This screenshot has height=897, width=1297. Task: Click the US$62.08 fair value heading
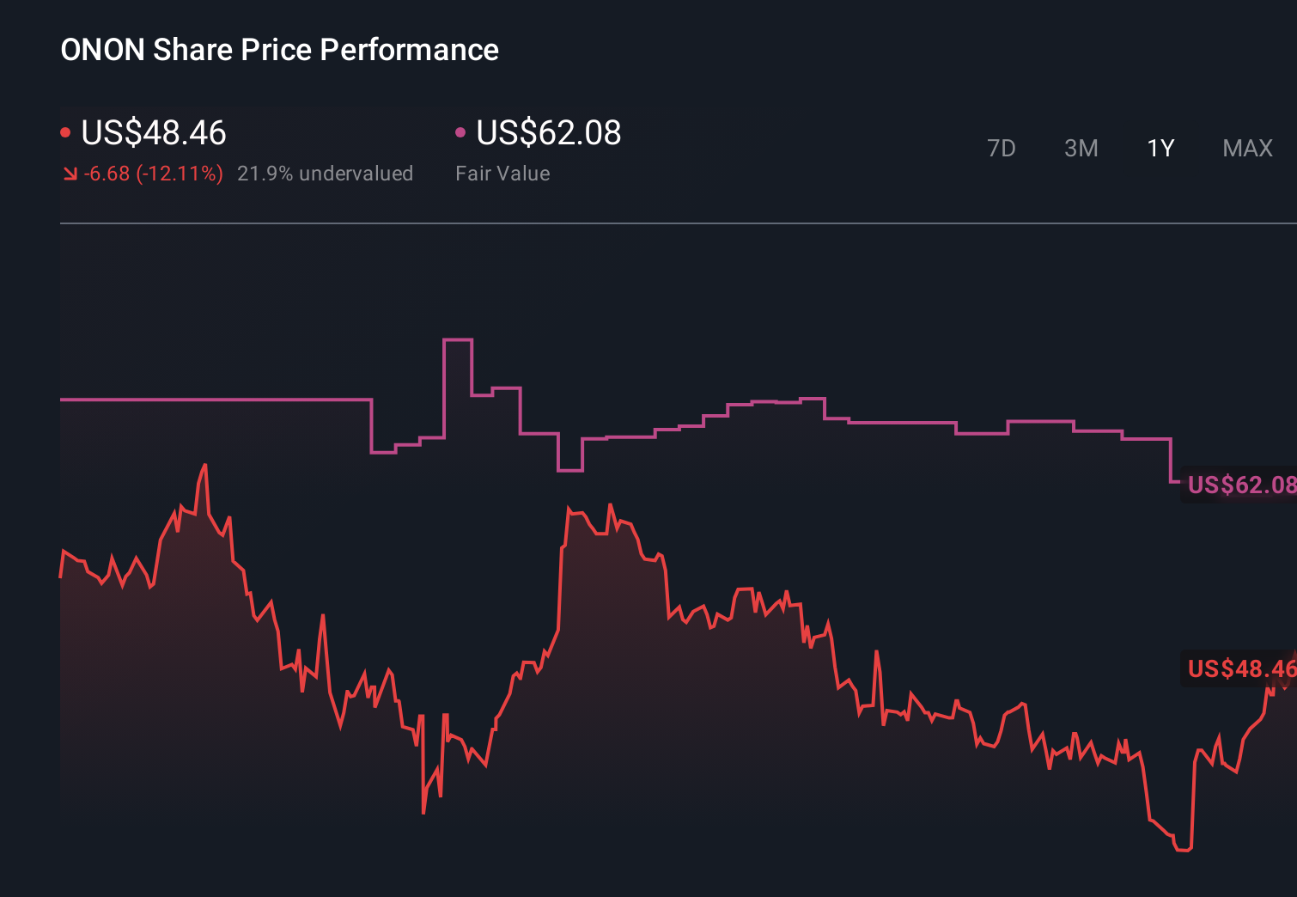(x=548, y=133)
